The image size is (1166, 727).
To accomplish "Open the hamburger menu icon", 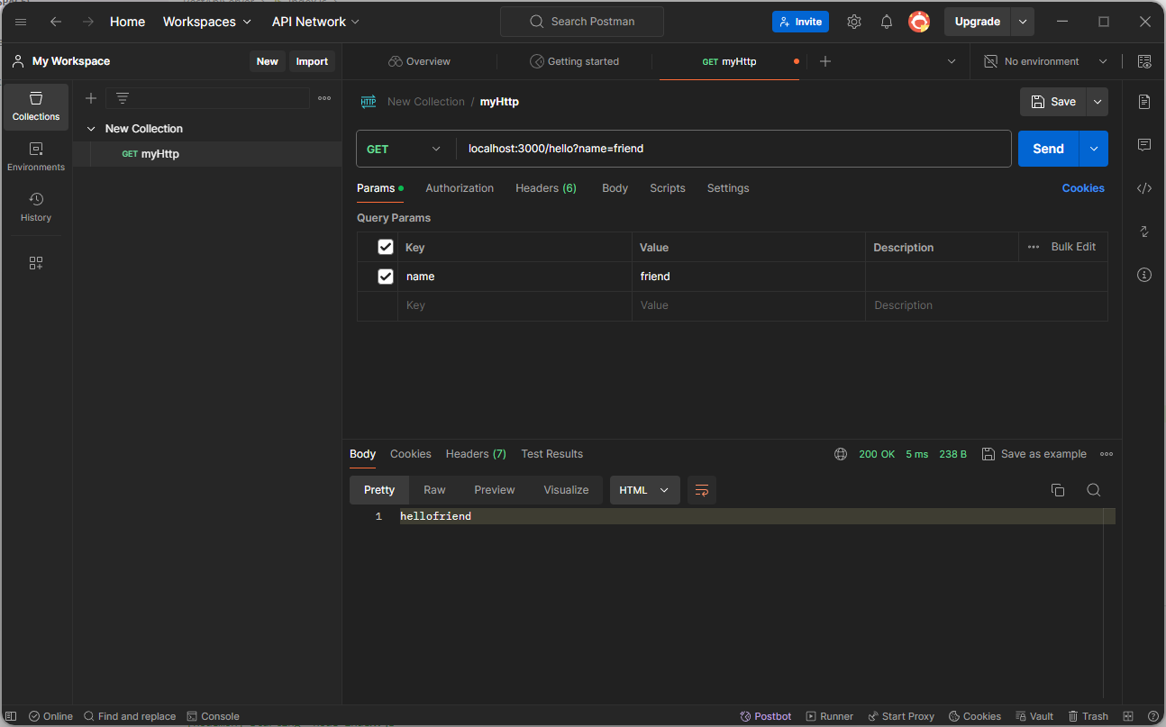I will coord(21,22).
